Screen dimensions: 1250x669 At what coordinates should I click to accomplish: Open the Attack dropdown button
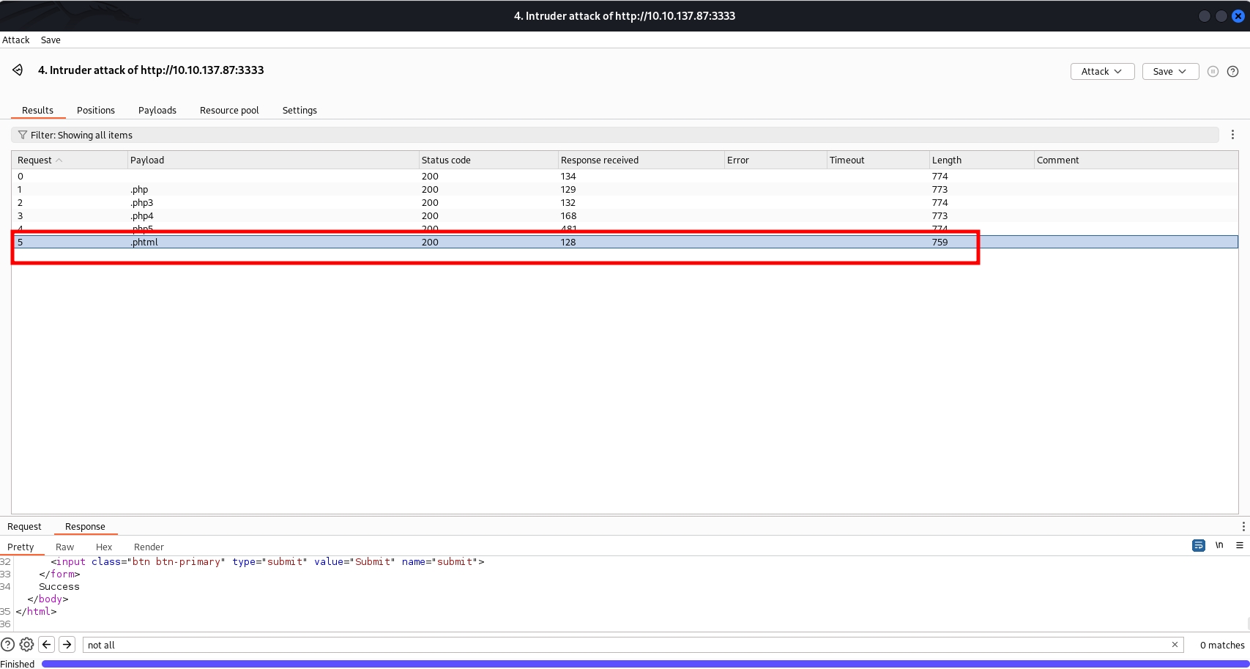[x=1102, y=72]
